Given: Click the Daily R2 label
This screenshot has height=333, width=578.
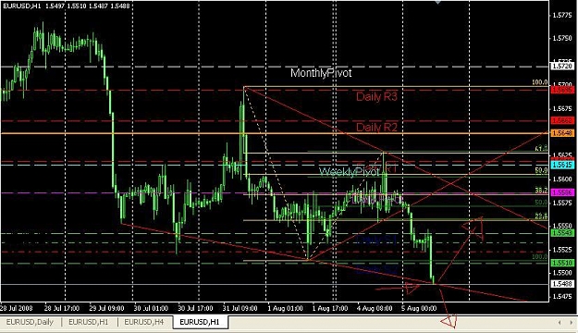Looking at the screenshot, I should 376,128.
